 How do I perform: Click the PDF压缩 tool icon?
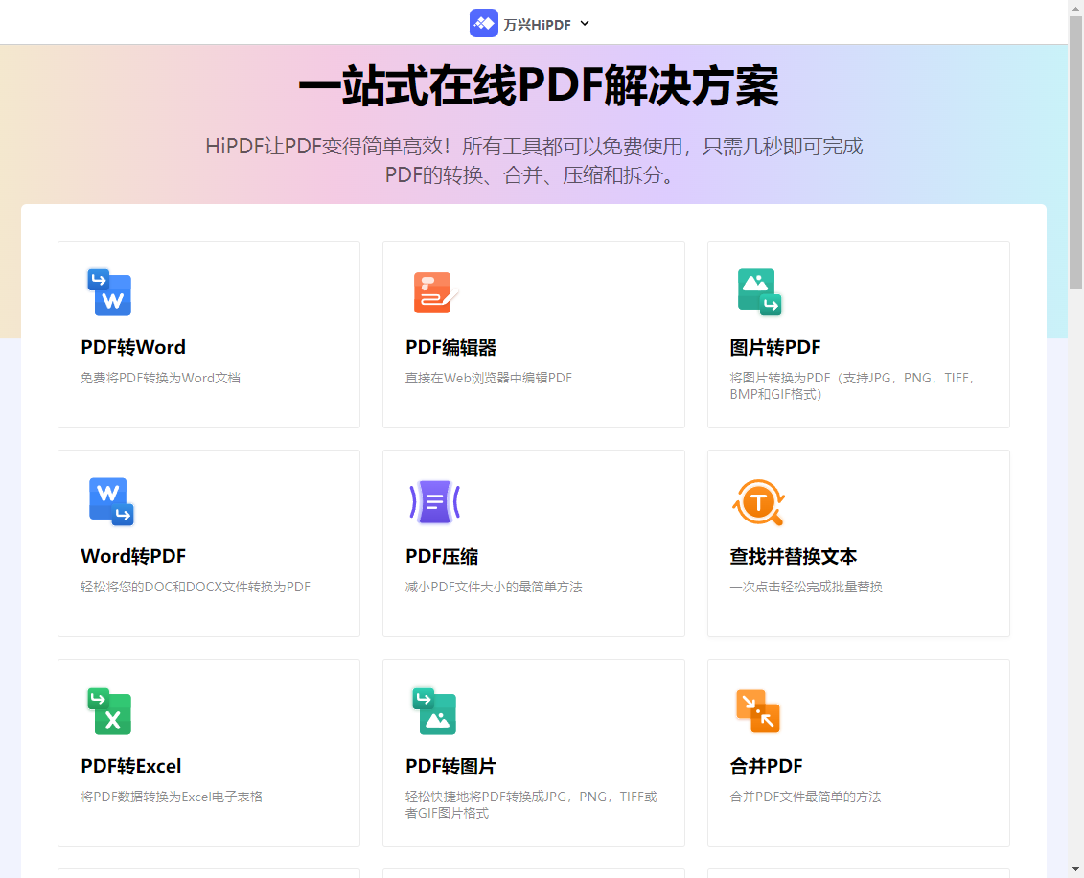click(435, 502)
